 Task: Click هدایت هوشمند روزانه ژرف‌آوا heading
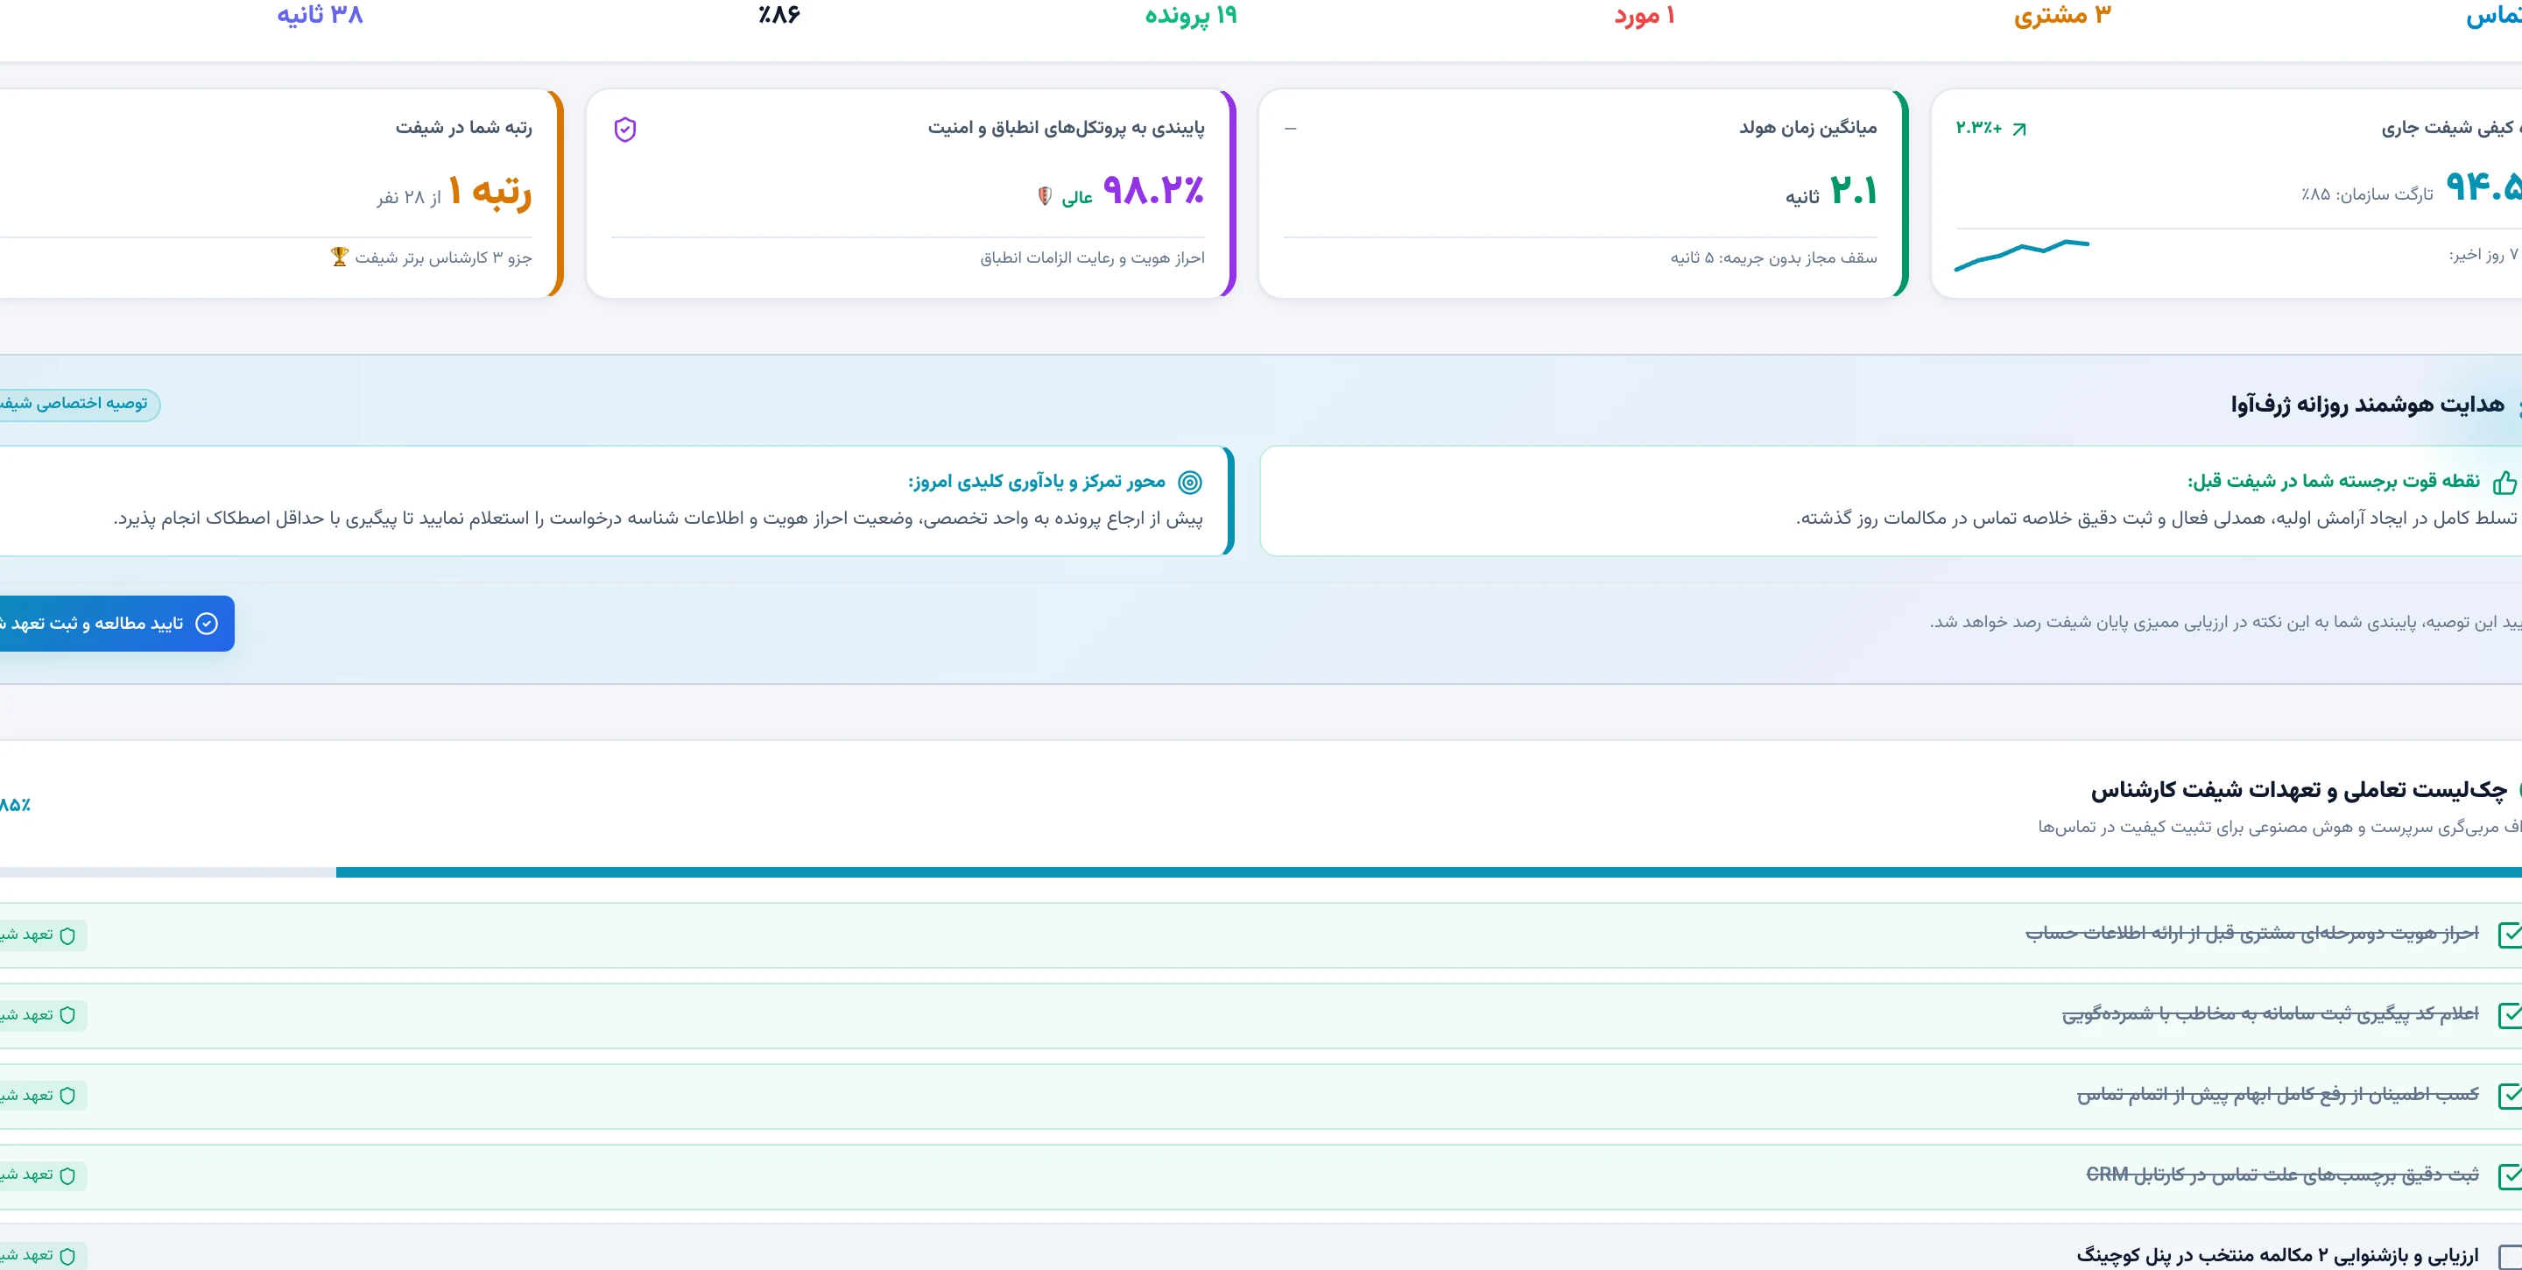[2367, 405]
